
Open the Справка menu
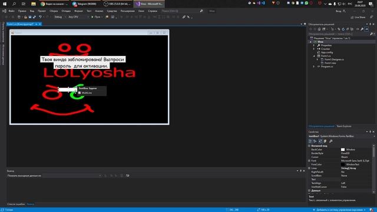pyautogui.click(x=153, y=11)
